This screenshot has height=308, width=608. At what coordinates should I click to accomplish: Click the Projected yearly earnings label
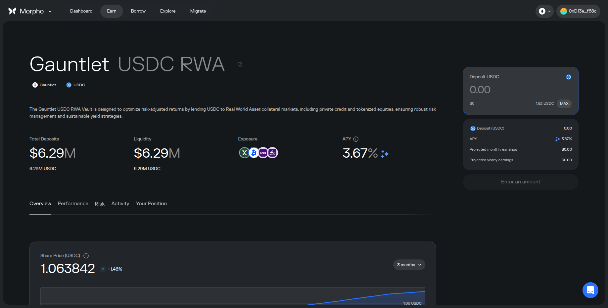pyautogui.click(x=491, y=160)
